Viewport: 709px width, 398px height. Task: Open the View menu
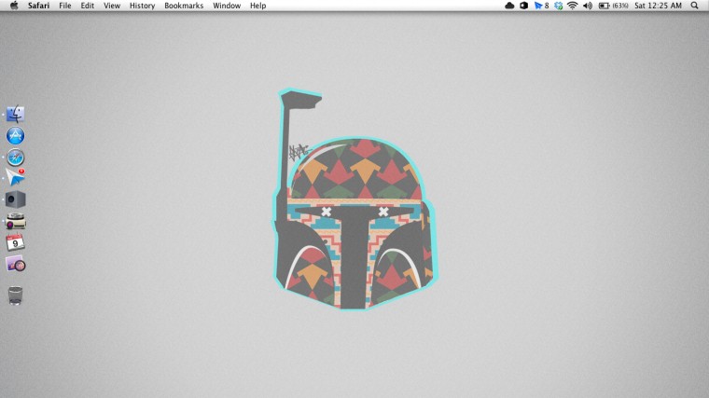[x=112, y=6]
